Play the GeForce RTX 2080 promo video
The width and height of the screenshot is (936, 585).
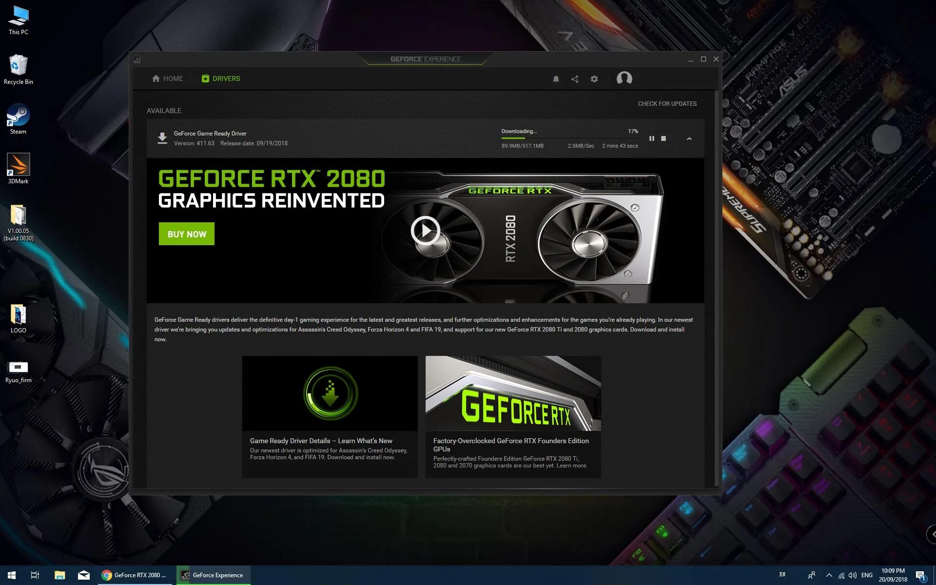(x=425, y=230)
